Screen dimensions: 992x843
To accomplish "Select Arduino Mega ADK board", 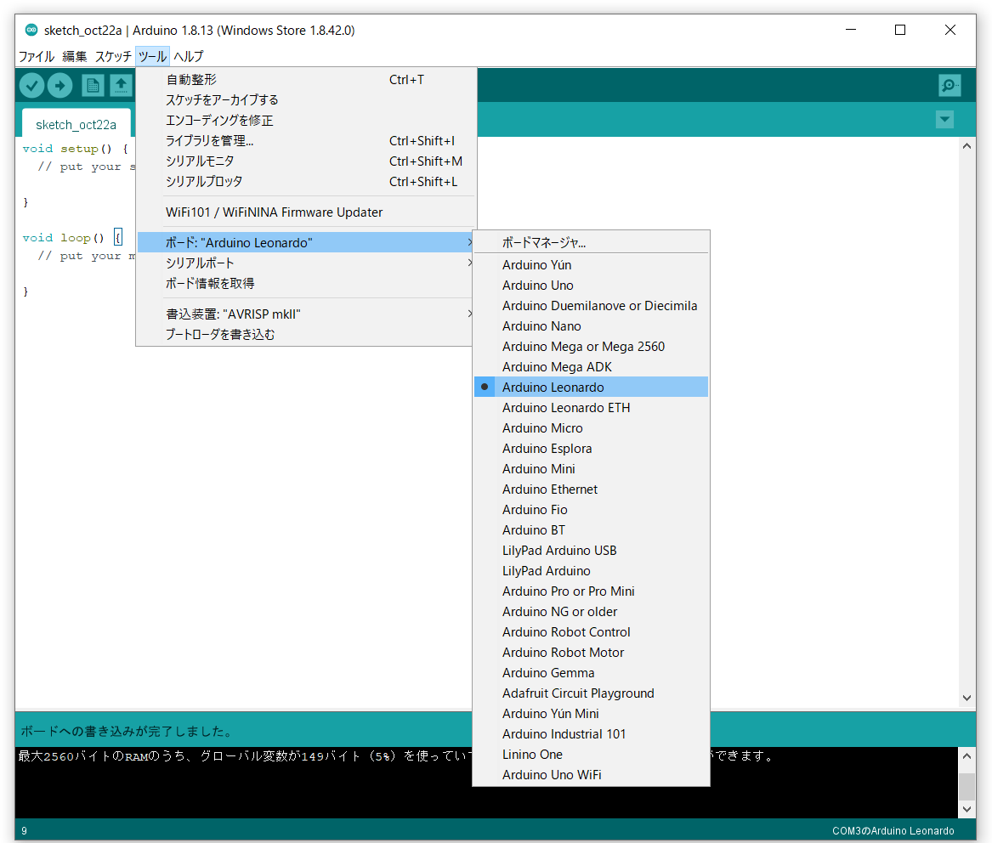I will (591, 367).
